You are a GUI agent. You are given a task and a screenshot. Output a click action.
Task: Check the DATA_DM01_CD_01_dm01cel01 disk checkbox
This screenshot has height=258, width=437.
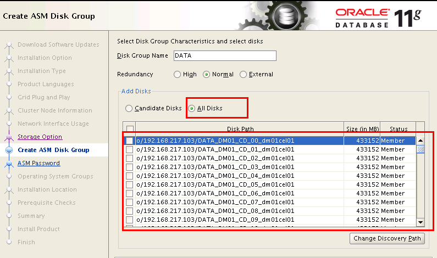click(x=129, y=149)
